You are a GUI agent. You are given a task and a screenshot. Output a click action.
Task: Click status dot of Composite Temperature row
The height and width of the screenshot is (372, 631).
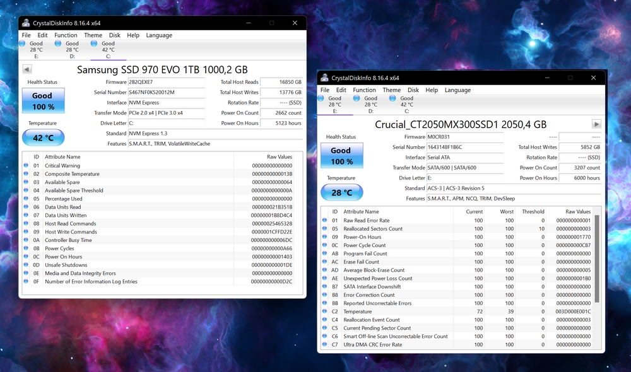click(26, 174)
